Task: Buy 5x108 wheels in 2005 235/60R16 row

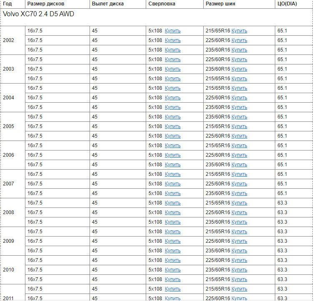Action: (173, 117)
